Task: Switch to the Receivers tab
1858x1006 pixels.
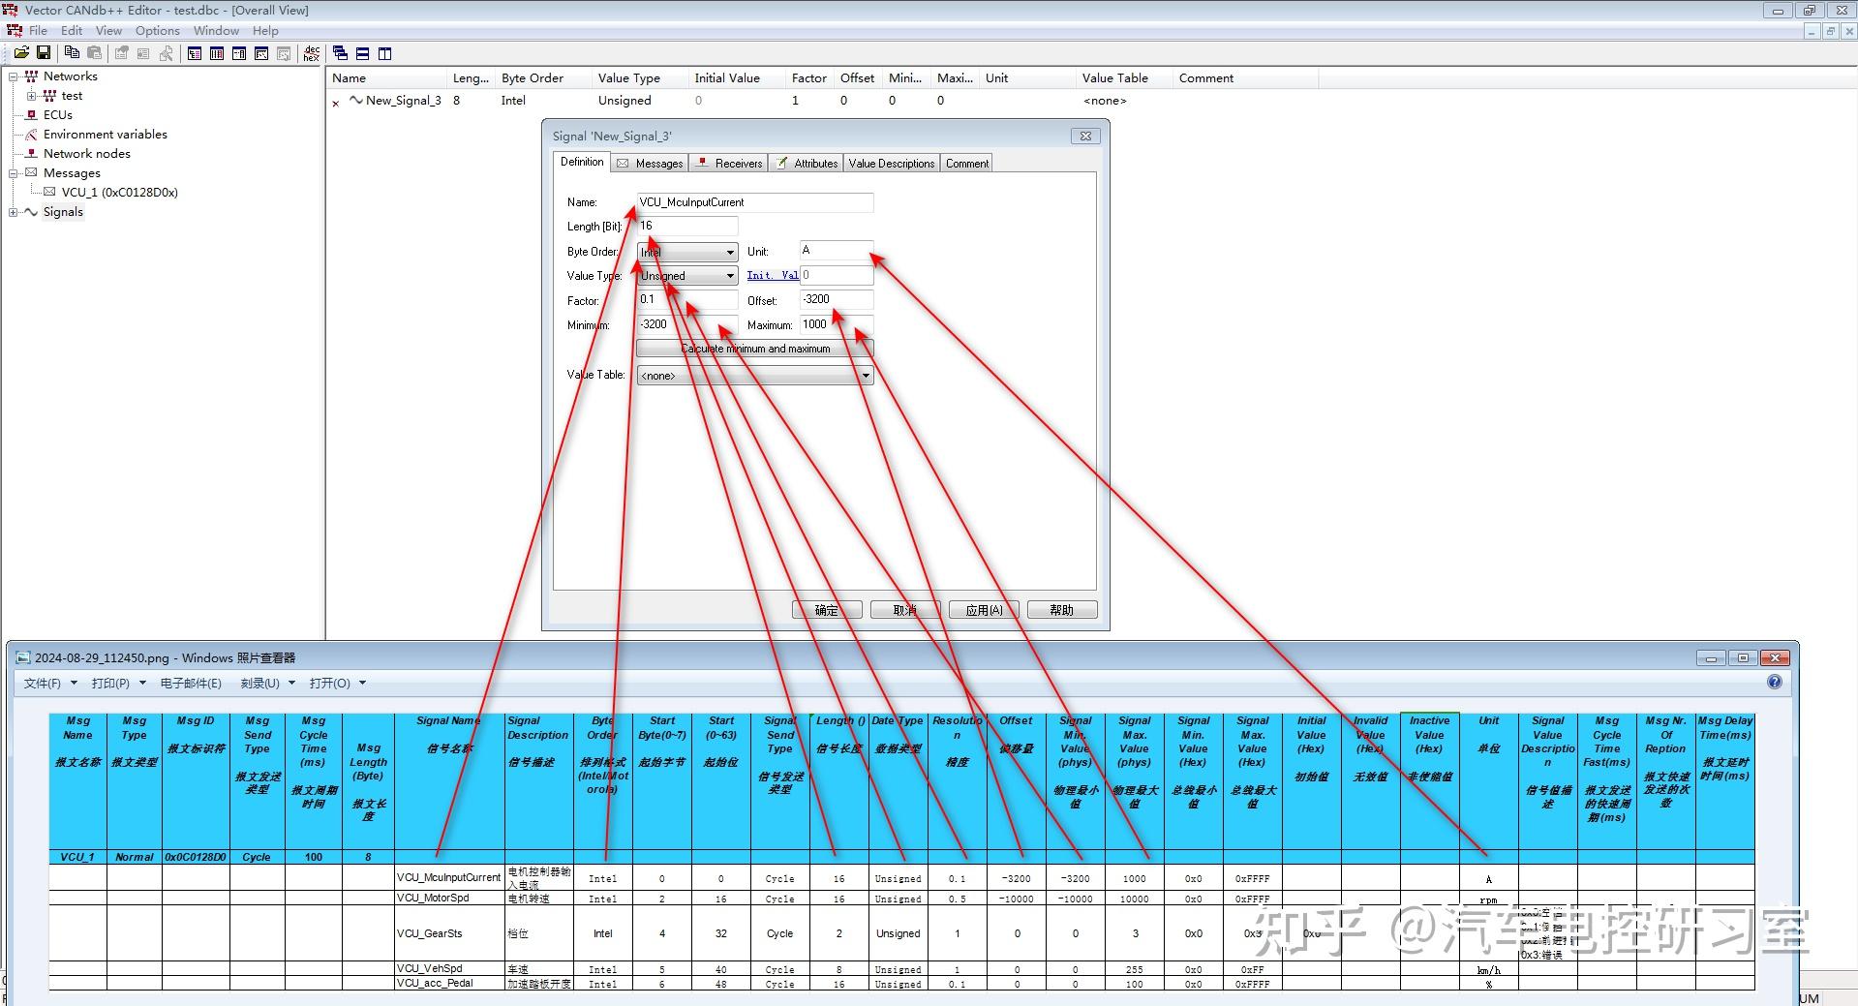Action: click(729, 164)
